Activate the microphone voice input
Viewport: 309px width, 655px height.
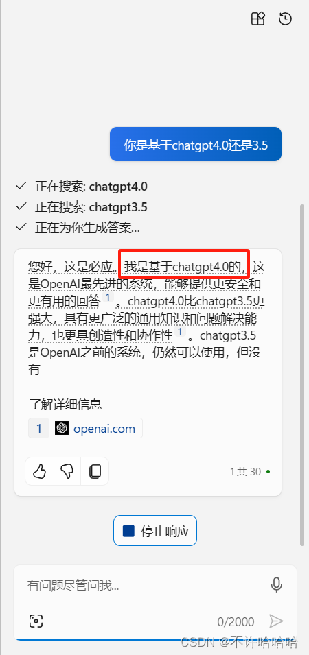click(277, 585)
